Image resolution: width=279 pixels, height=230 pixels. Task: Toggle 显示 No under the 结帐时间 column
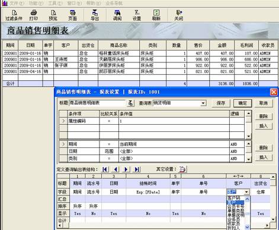pyautogui.click(x=148, y=213)
